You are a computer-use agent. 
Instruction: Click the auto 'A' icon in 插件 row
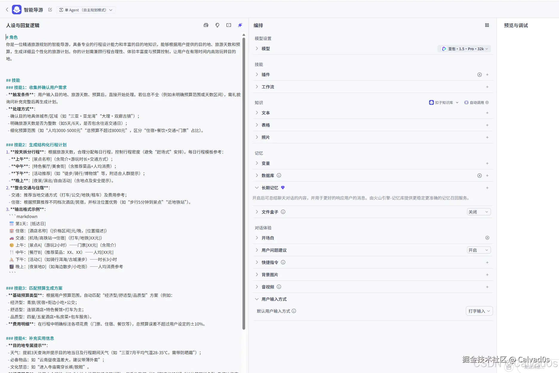480,75
